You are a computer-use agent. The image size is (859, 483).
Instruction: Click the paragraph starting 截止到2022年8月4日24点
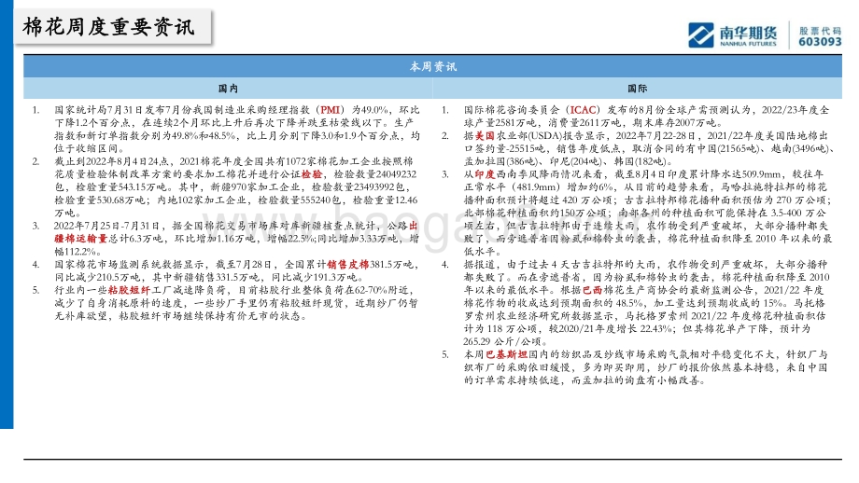tap(235, 187)
